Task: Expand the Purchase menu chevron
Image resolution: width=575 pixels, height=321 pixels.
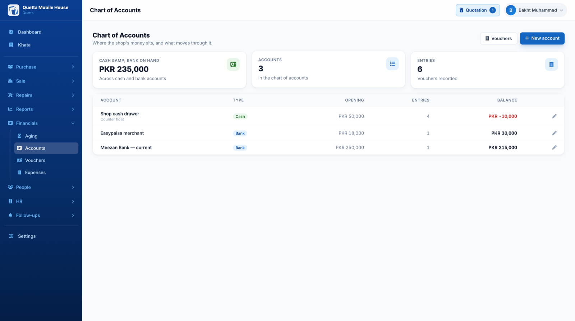Action: pos(73,67)
